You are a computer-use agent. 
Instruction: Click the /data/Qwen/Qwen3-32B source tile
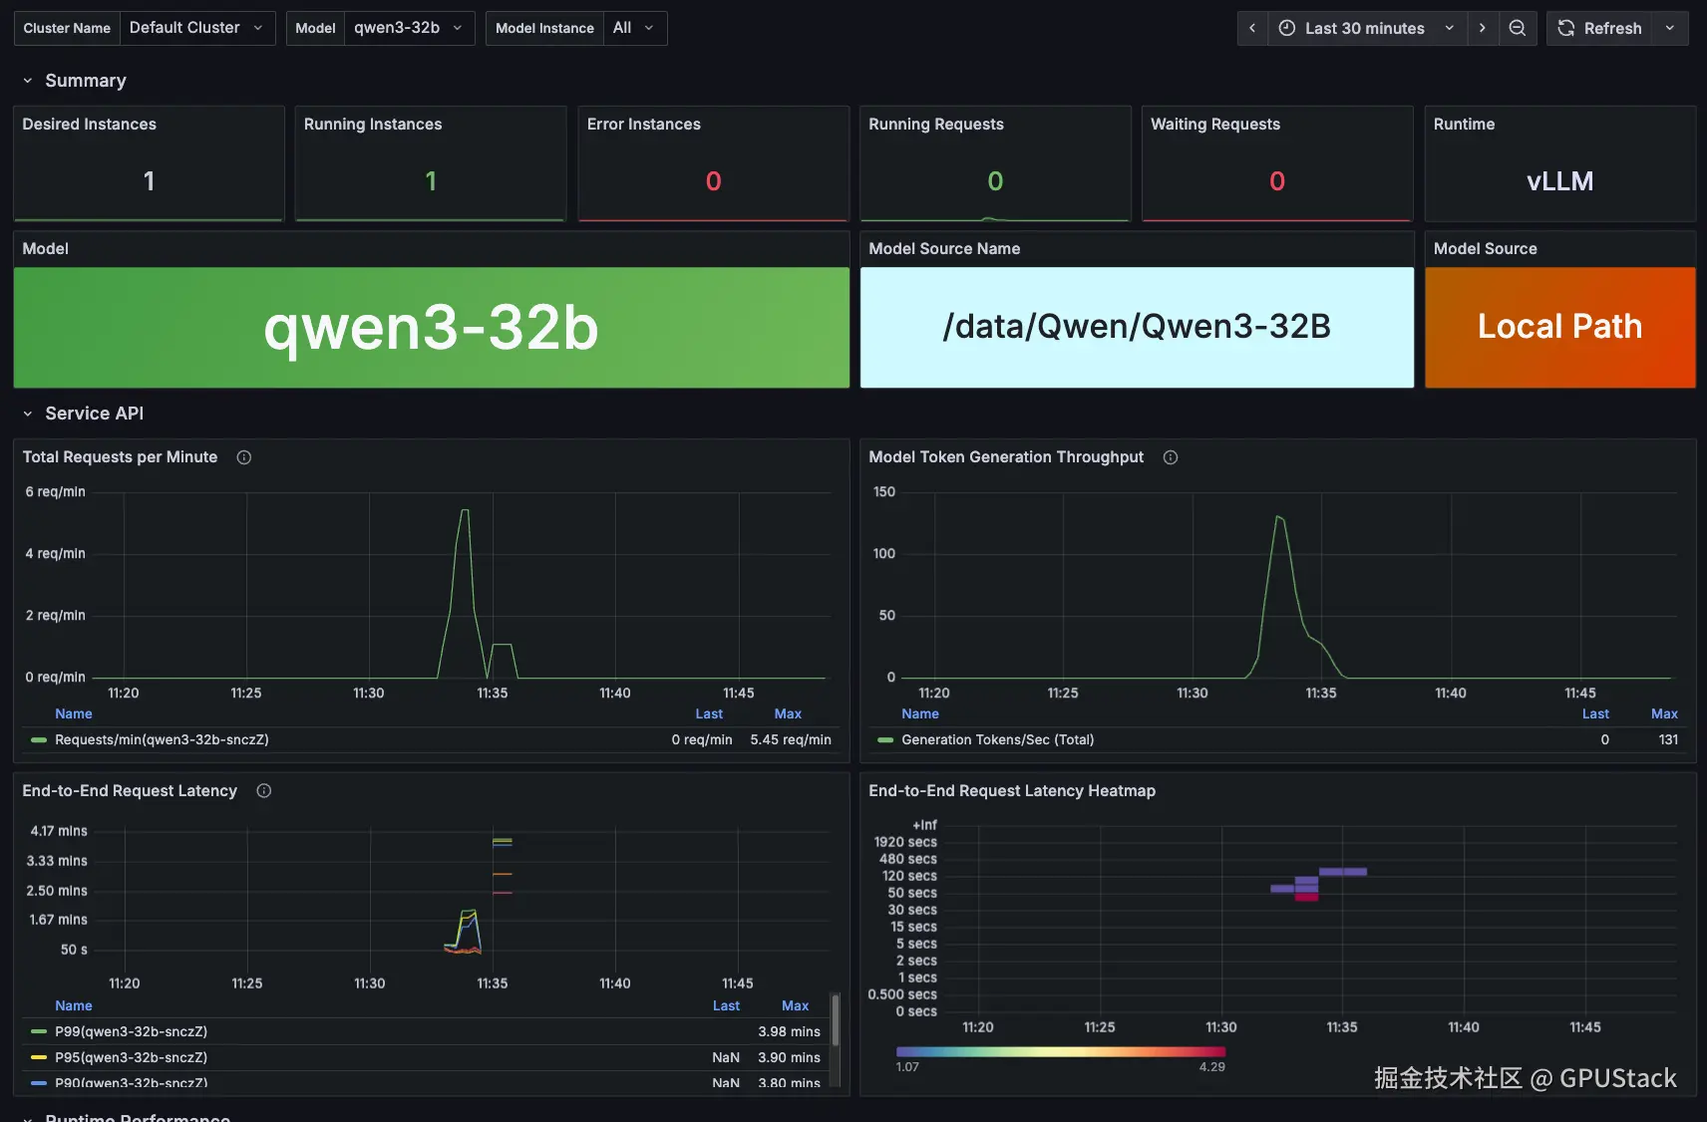pyautogui.click(x=1137, y=327)
